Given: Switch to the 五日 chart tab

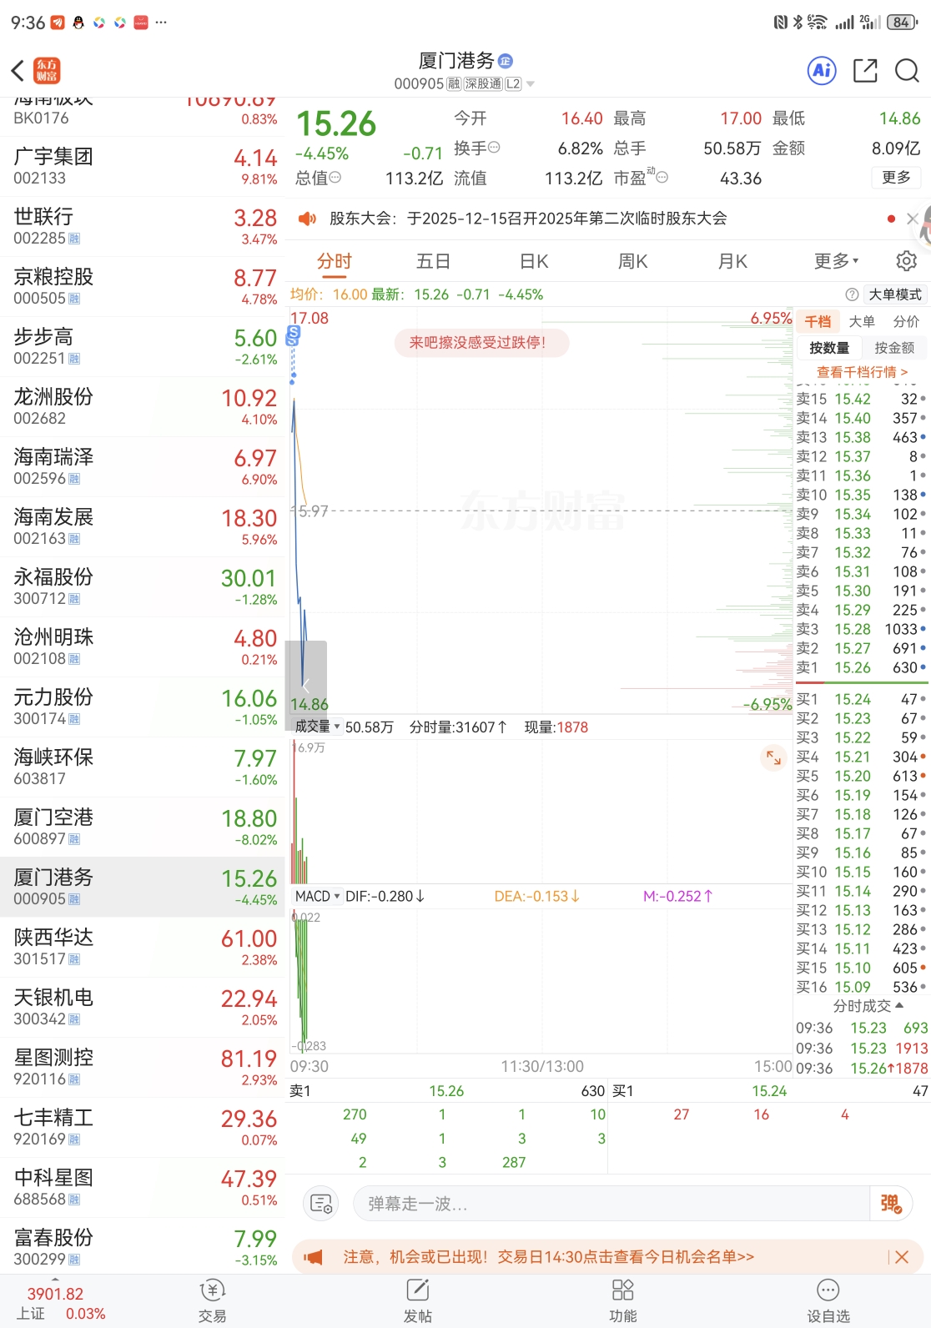Looking at the screenshot, I should coord(433,261).
